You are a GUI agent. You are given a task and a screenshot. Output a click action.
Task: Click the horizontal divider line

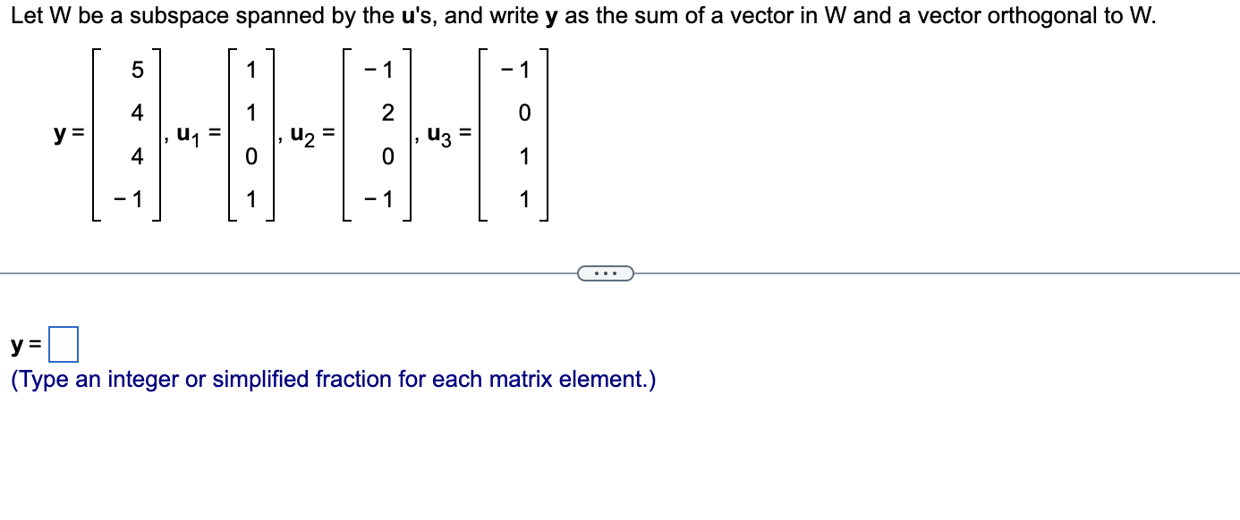tap(268, 273)
